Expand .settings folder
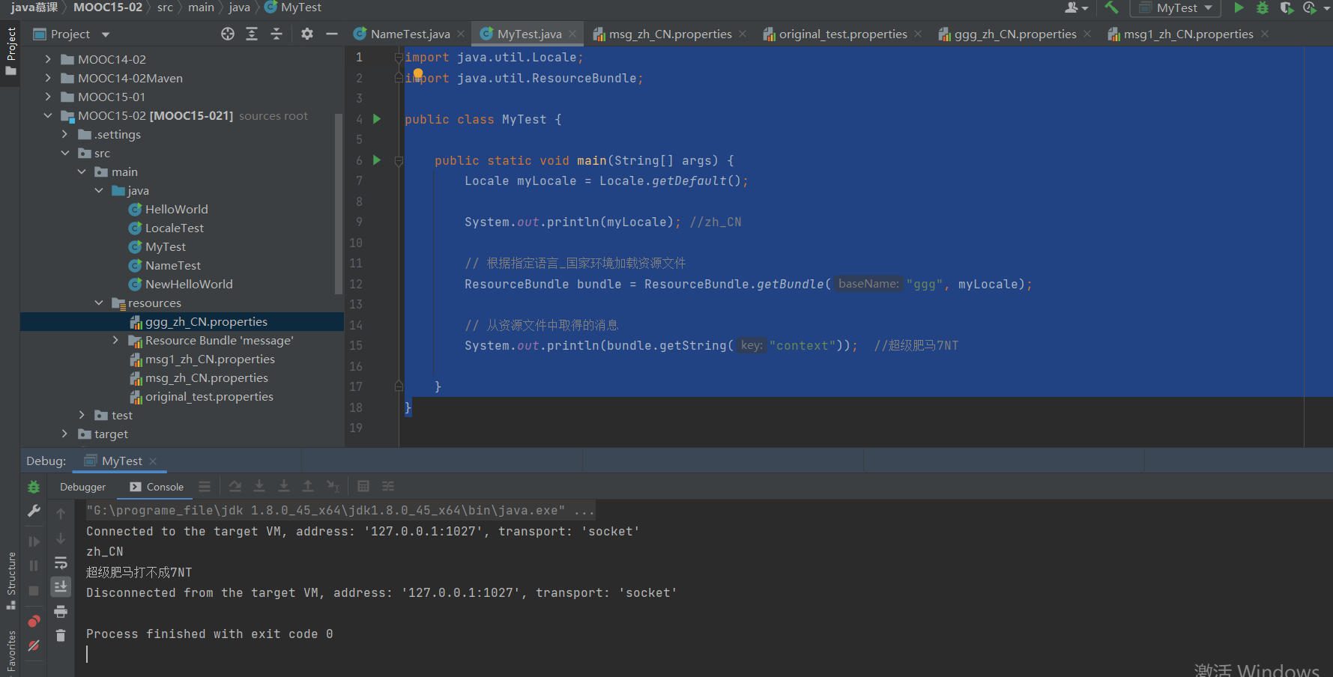The width and height of the screenshot is (1333, 677). click(x=64, y=134)
